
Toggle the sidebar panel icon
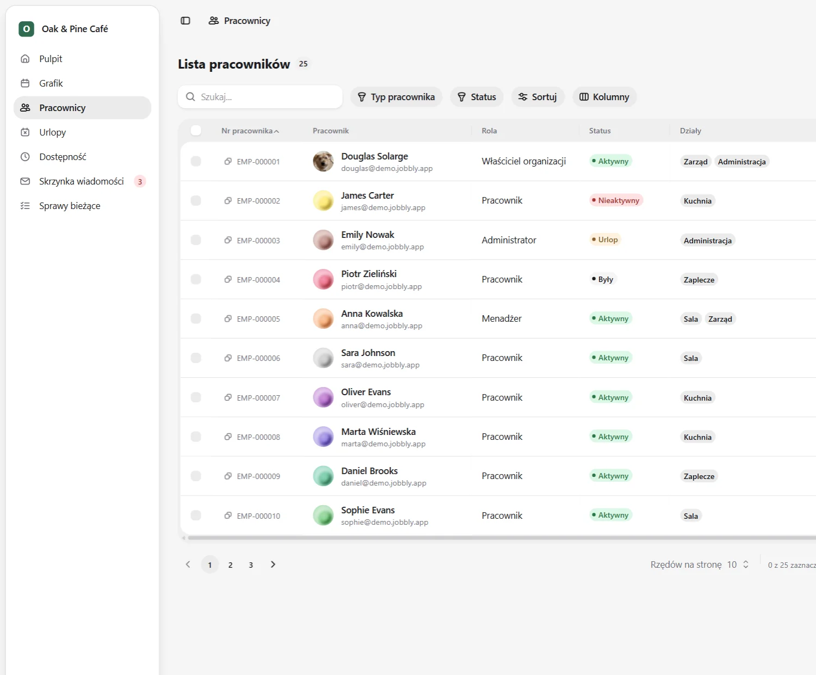tap(186, 21)
